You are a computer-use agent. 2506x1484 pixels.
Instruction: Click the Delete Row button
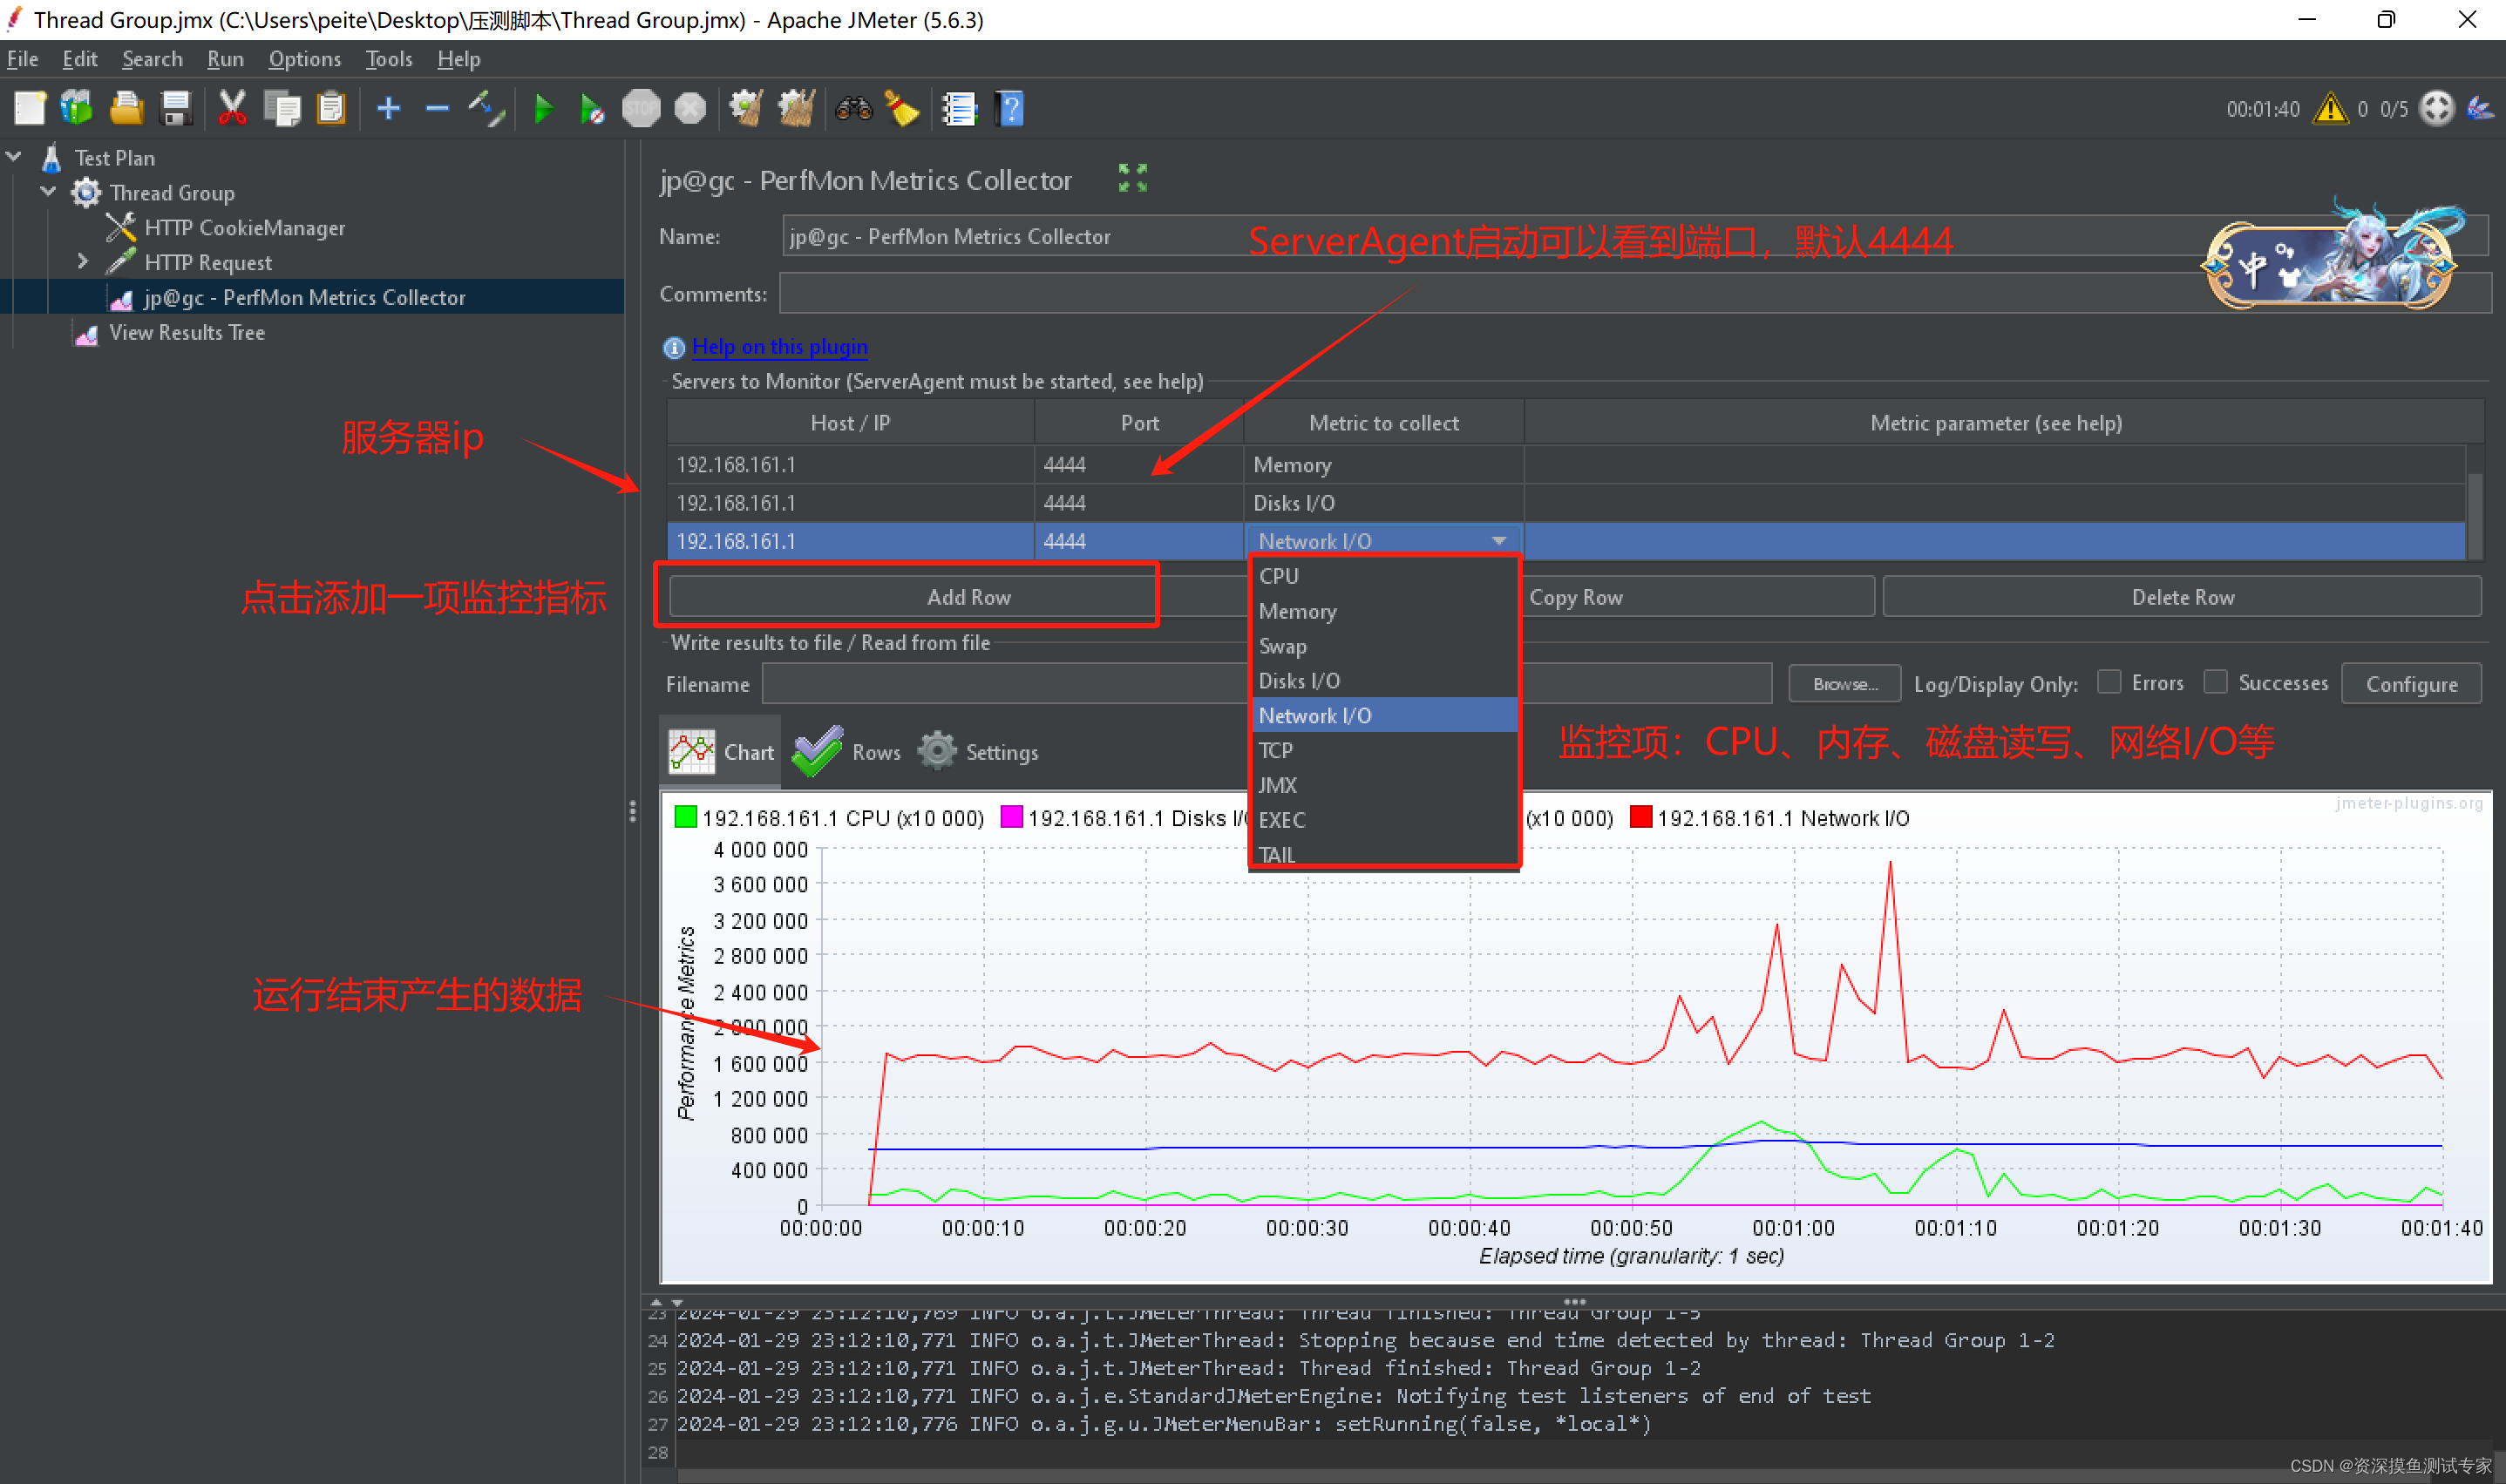tap(2182, 597)
